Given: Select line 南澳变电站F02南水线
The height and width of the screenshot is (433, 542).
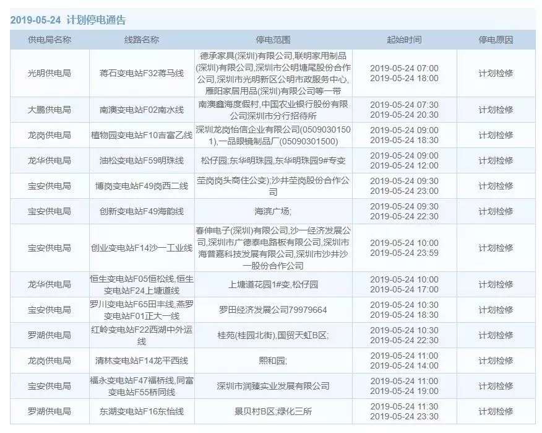Looking at the screenshot, I should tap(142, 110).
